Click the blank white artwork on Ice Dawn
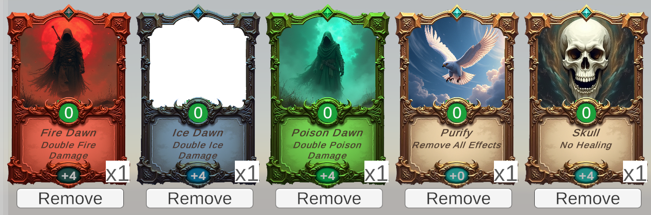This screenshot has width=651, height=215. (198, 61)
